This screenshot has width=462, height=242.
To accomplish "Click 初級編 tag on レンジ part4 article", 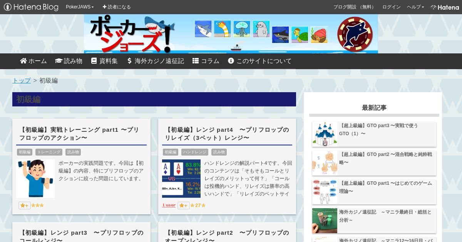I will [x=171, y=152].
